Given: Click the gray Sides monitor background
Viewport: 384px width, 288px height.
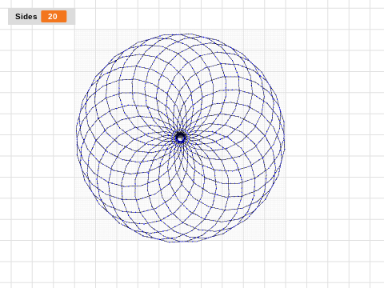Looking at the screenshot, I should [42, 17].
